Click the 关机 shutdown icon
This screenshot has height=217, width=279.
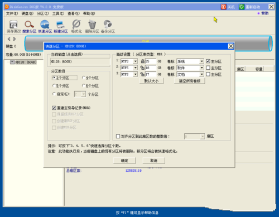click(x=223, y=7)
